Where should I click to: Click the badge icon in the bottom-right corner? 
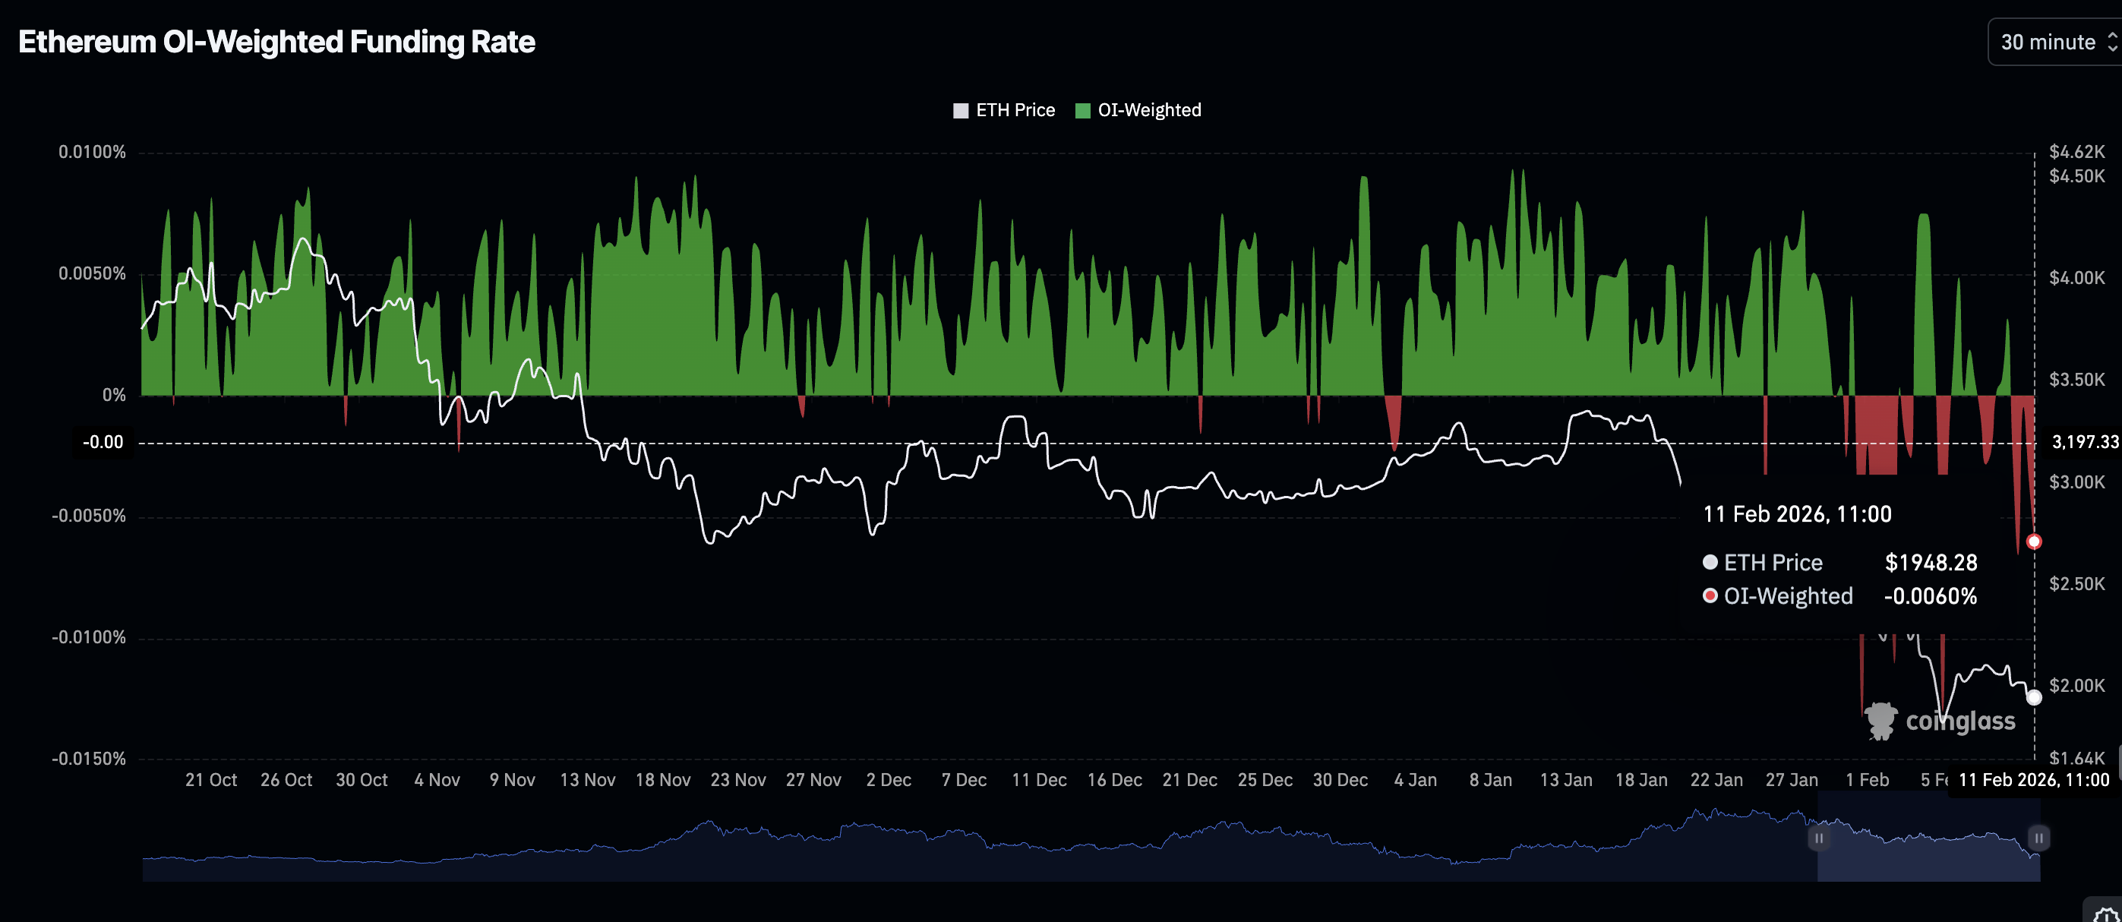tap(2105, 913)
